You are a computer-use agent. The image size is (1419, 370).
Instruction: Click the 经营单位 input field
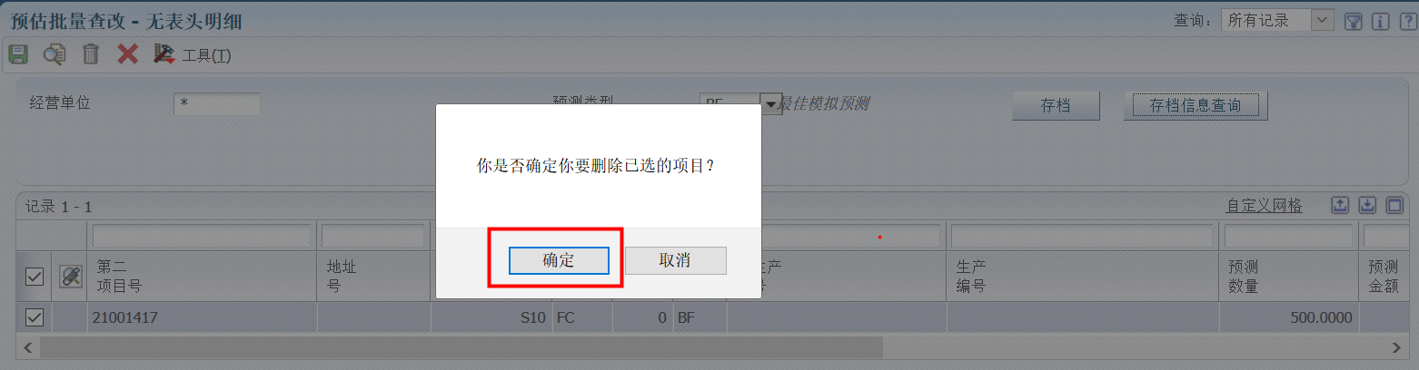[217, 103]
